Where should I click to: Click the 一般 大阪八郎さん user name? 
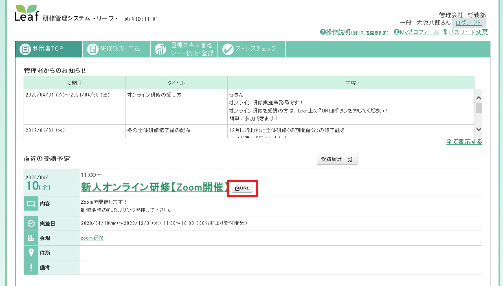point(425,23)
